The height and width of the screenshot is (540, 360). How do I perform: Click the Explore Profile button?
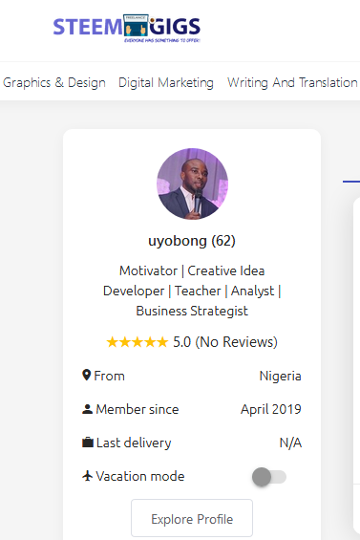point(192,518)
